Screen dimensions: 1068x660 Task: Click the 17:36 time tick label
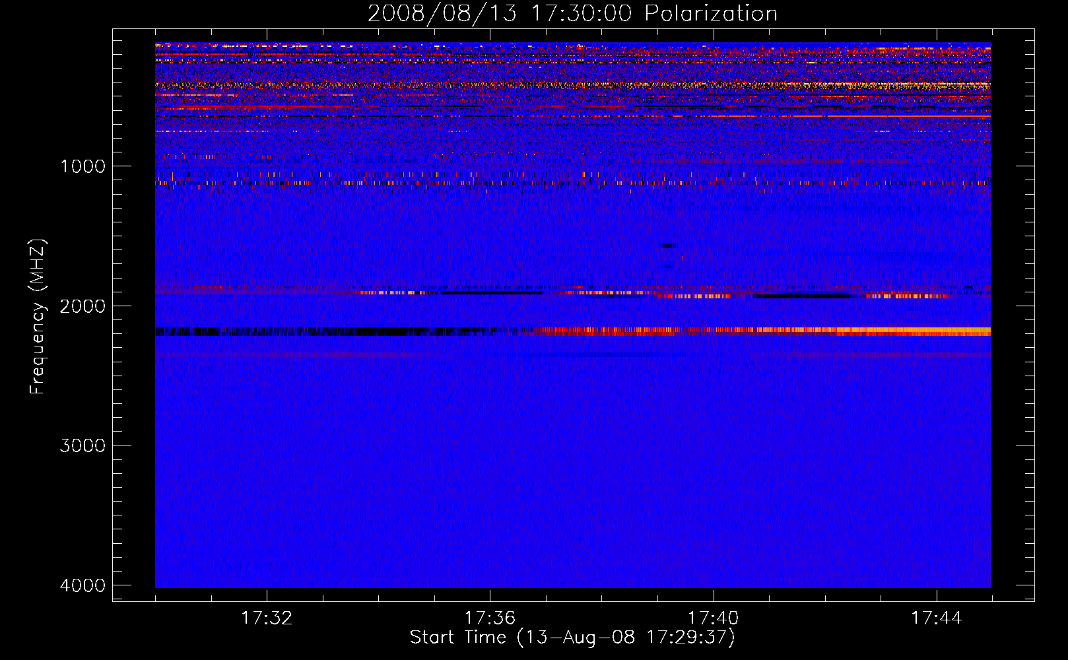tap(490, 618)
